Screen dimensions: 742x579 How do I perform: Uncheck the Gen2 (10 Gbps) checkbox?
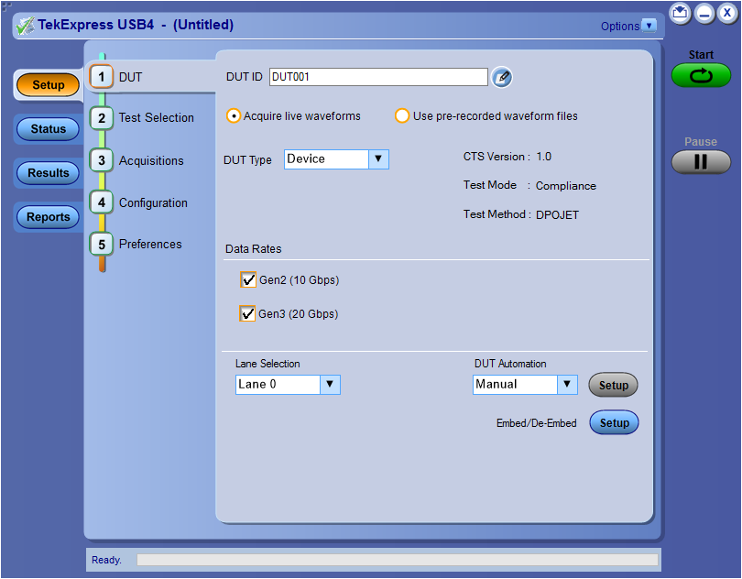[247, 280]
